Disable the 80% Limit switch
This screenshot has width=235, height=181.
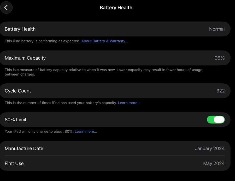pos(216,120)
